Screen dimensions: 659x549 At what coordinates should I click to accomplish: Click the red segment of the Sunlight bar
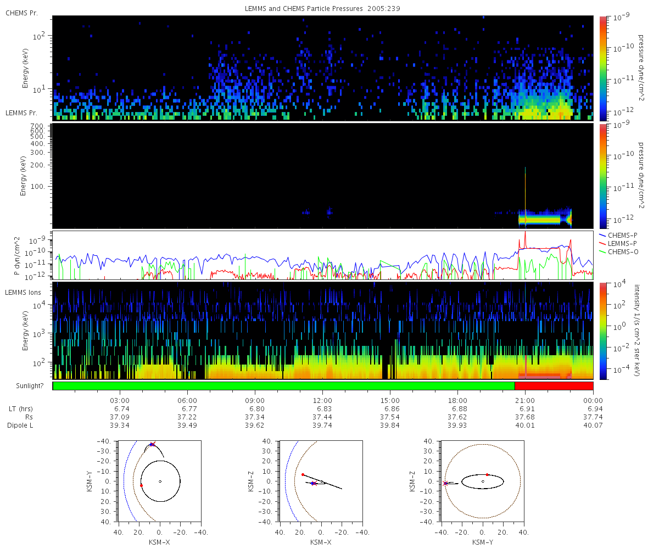[554, 386]
